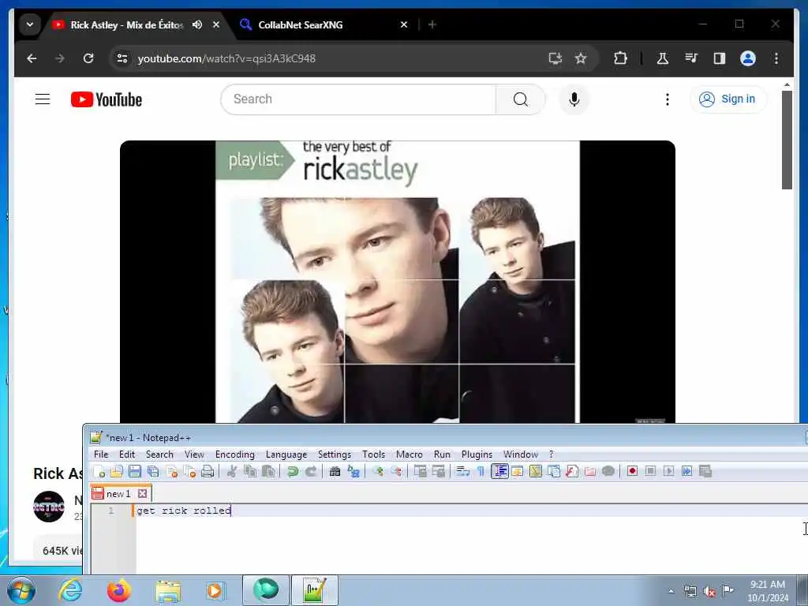
Task: Click the Zoom In toolbar icon
Action: 378,471
